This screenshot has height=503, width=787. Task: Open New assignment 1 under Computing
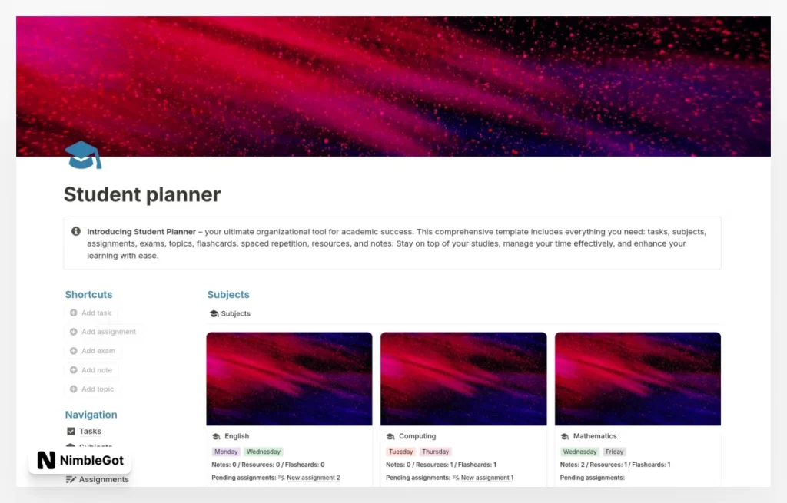click(487, 477)
